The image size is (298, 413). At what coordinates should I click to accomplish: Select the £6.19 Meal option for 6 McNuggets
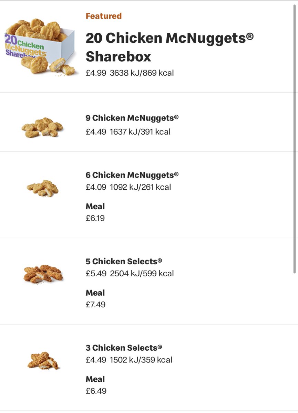pos(95,213)
